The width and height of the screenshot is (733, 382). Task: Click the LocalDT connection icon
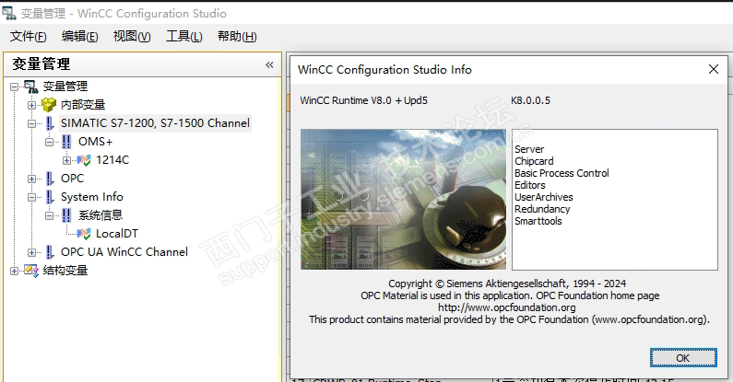(x=84, y=234)
